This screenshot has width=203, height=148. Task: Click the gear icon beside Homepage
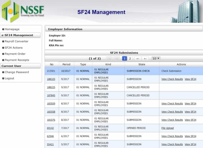[x=3, y=29]
